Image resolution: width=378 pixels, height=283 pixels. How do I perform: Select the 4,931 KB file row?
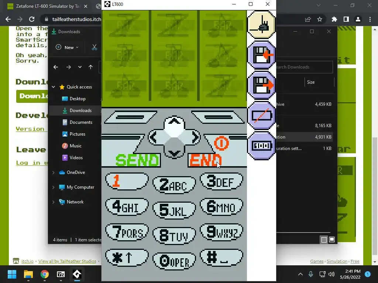[x=304, y=137]
